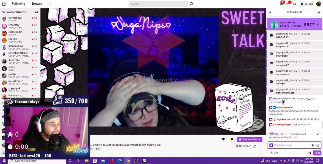323x164 pixels.
Task: Click the share stream upload icon
Action: point(255,146)
